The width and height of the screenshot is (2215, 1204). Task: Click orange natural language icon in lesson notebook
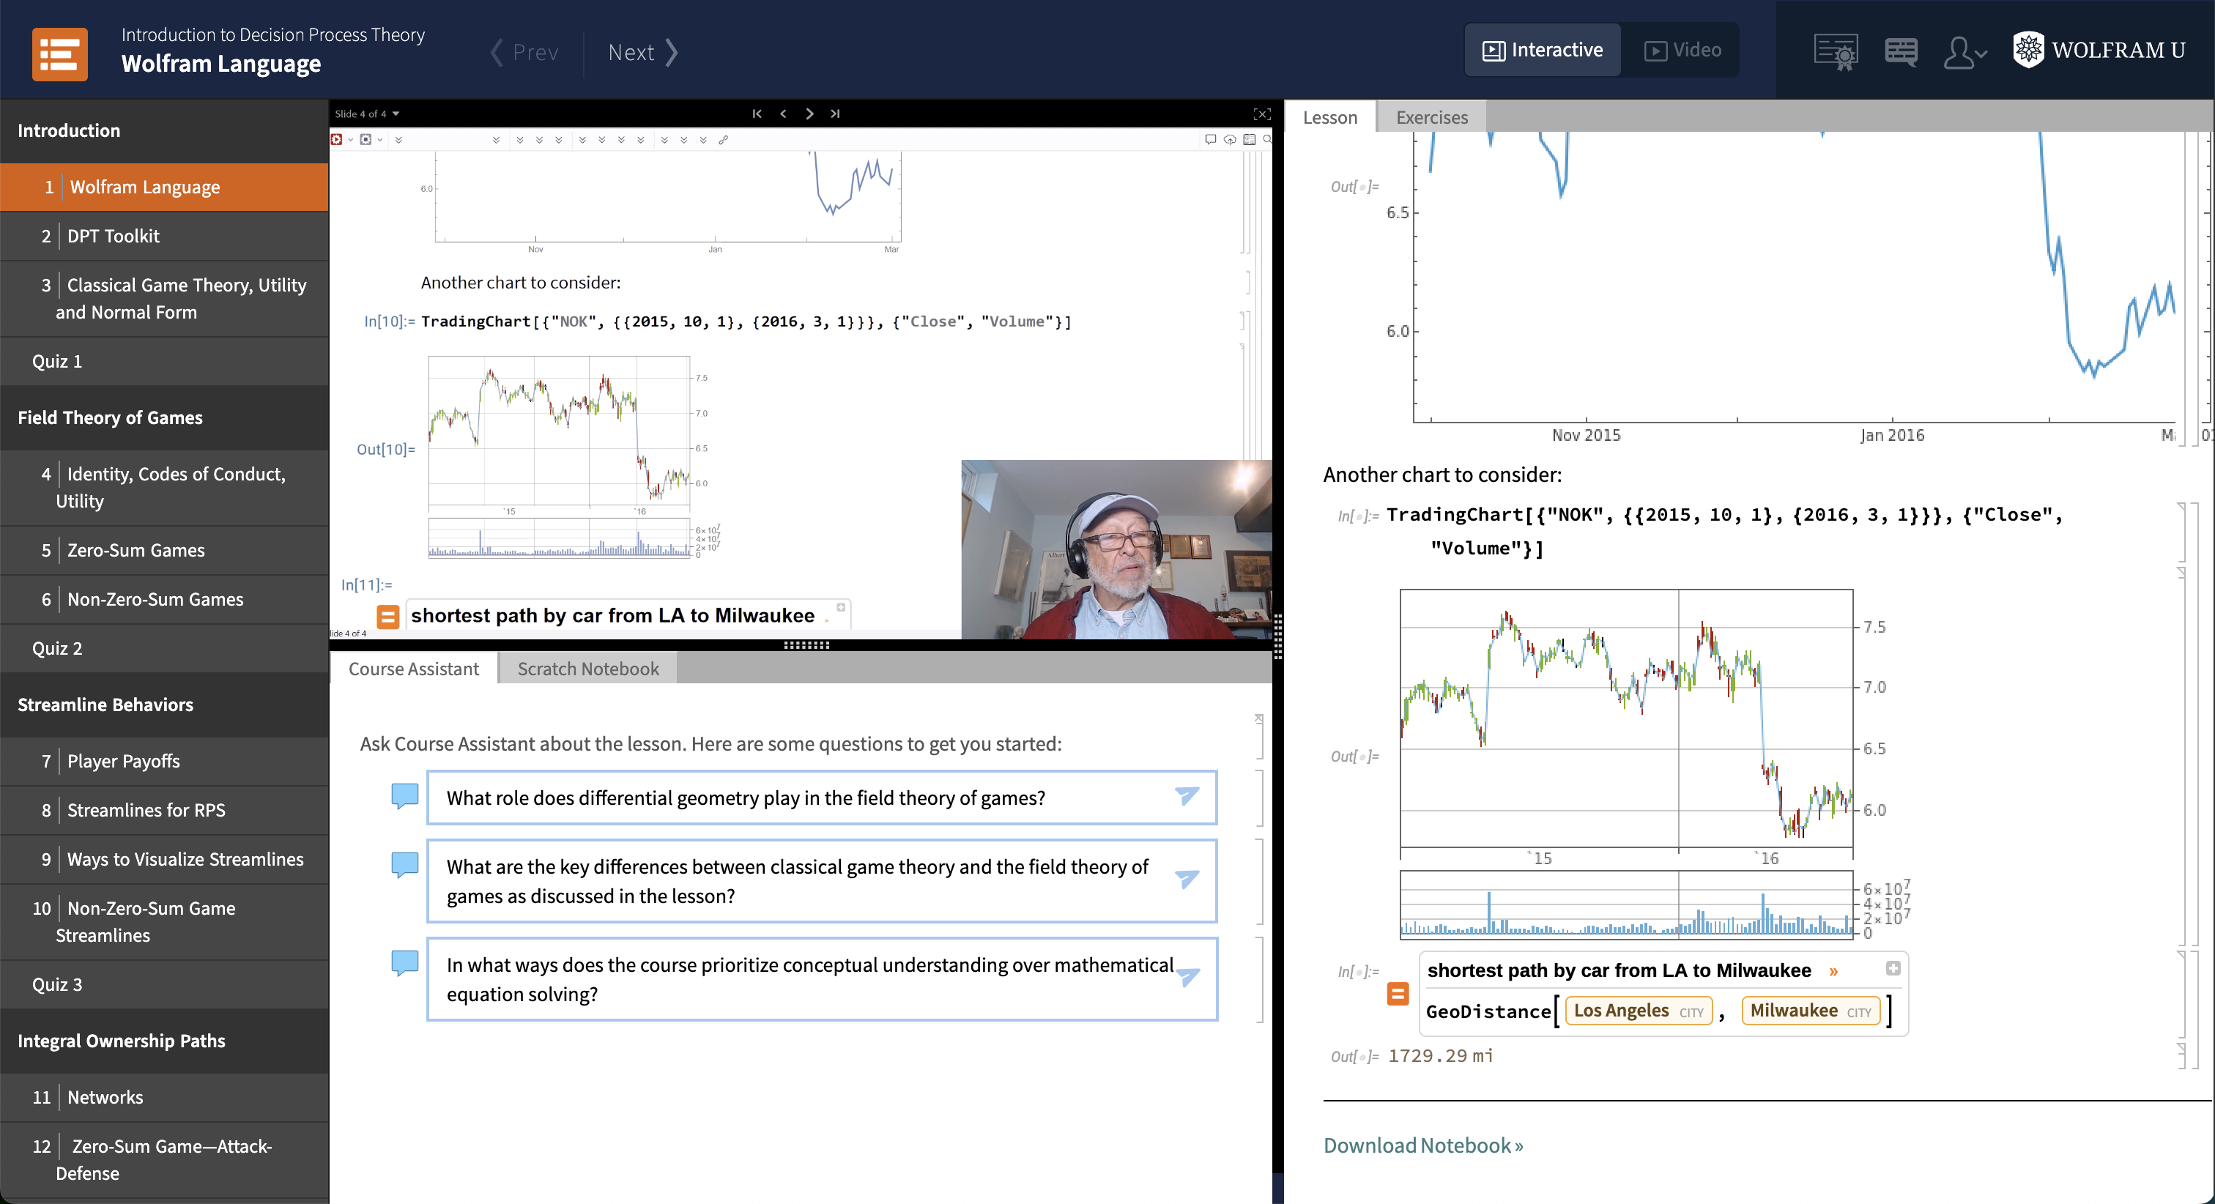[x=1398, y=993]
